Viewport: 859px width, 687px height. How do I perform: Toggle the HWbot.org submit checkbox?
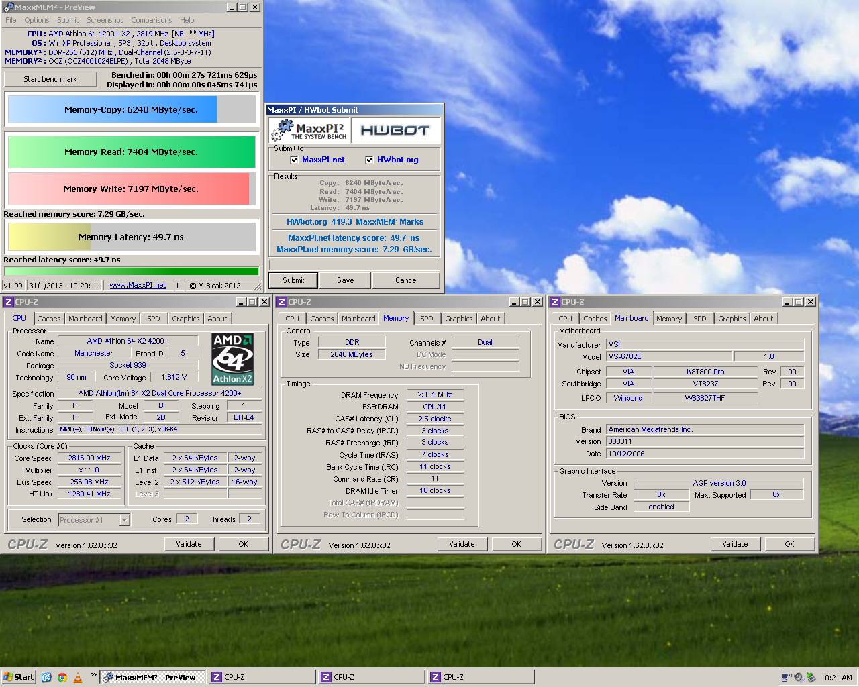pyautogui.click(x=369, y=160)
